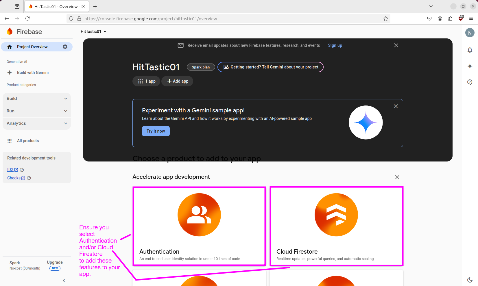Click the Project Overview home icon

[10, 47]
